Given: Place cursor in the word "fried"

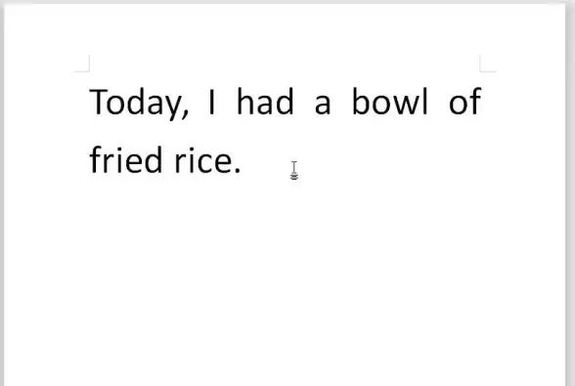Looking at the screenshot, I should [126, 159].
